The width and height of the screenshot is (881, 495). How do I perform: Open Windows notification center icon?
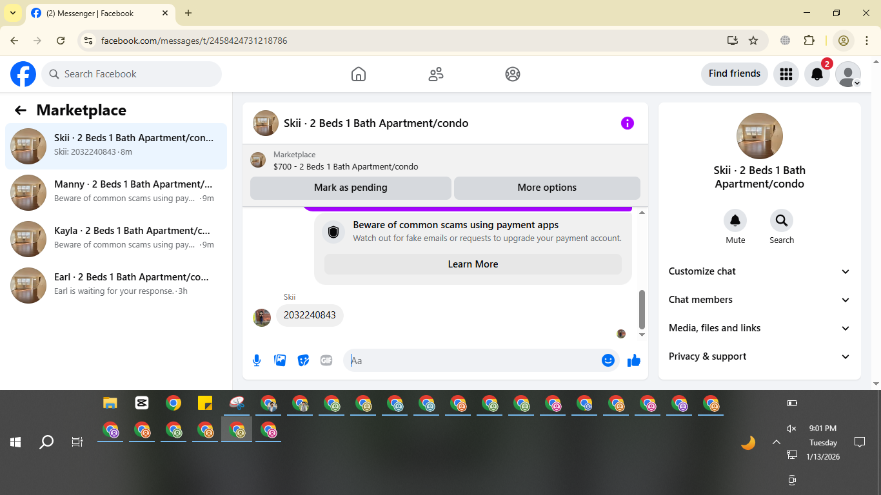click(859, 442)
